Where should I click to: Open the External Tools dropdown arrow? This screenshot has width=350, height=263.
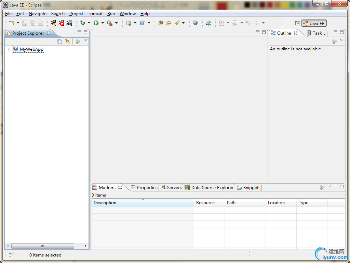(x=116, y=23)
